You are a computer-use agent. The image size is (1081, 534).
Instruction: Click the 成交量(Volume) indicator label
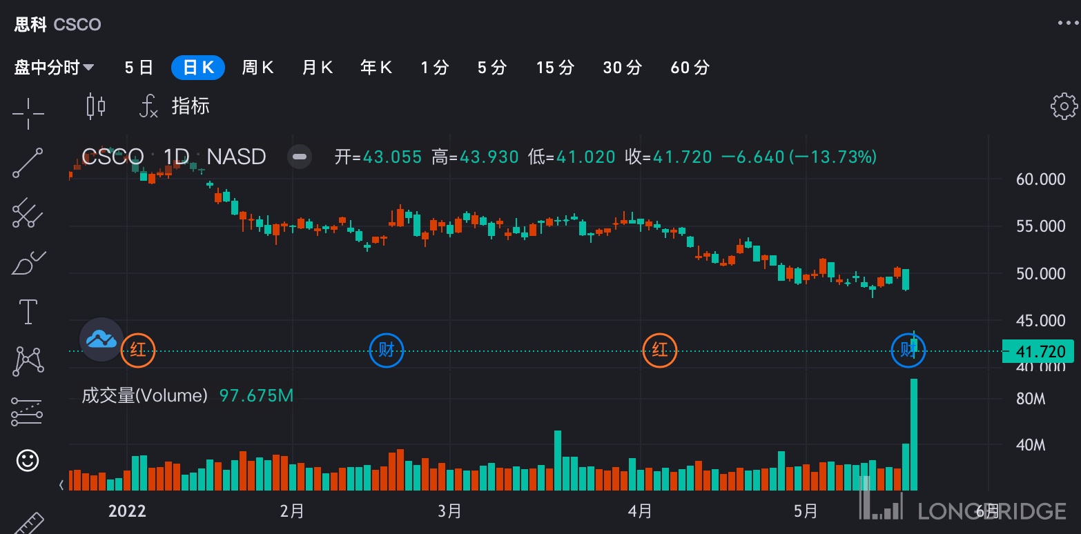(144, 395)
